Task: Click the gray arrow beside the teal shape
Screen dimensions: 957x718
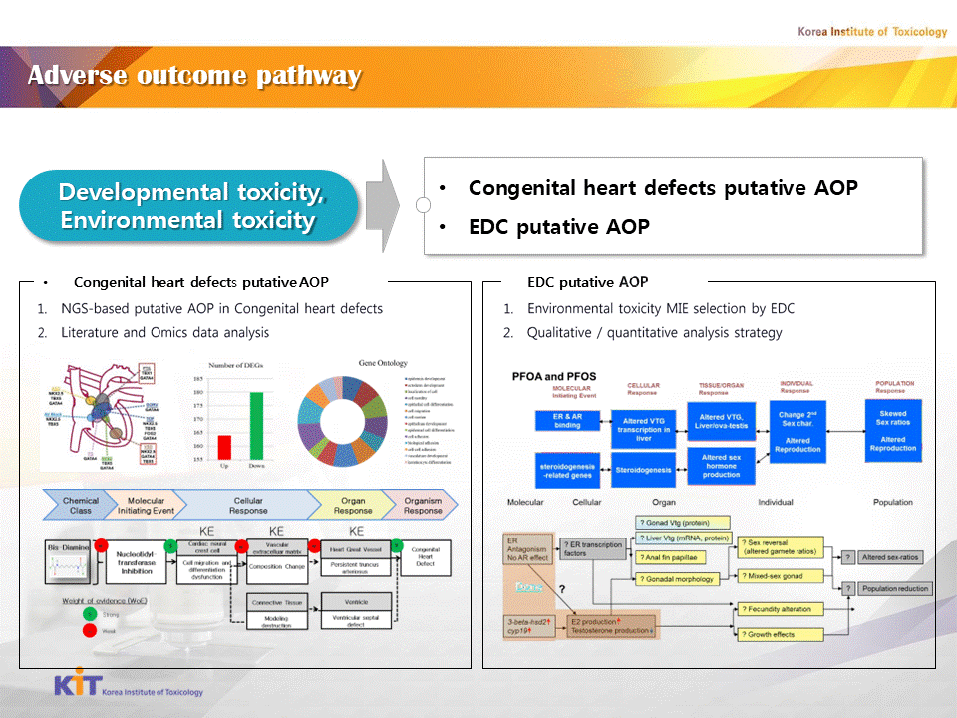Action: click(x=383, y=205)
